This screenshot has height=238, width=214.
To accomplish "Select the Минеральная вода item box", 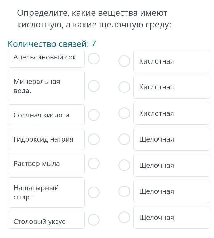I will 46,86.
